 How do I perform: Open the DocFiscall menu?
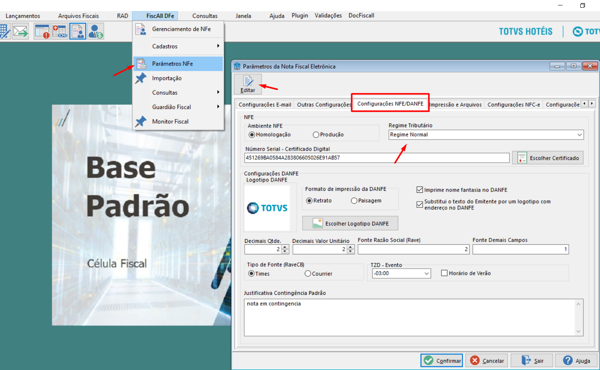(x=361, y=15)
